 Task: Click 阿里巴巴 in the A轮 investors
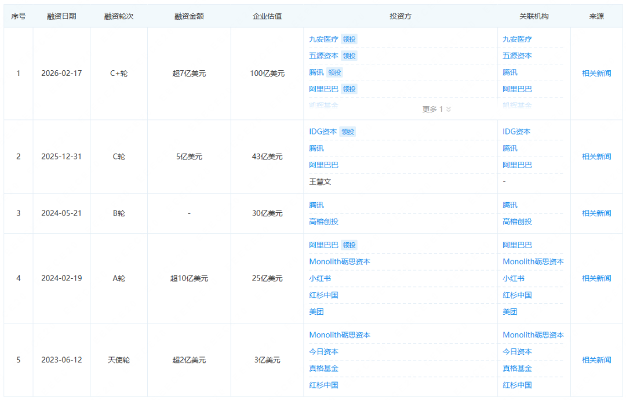tap(324, 245)
